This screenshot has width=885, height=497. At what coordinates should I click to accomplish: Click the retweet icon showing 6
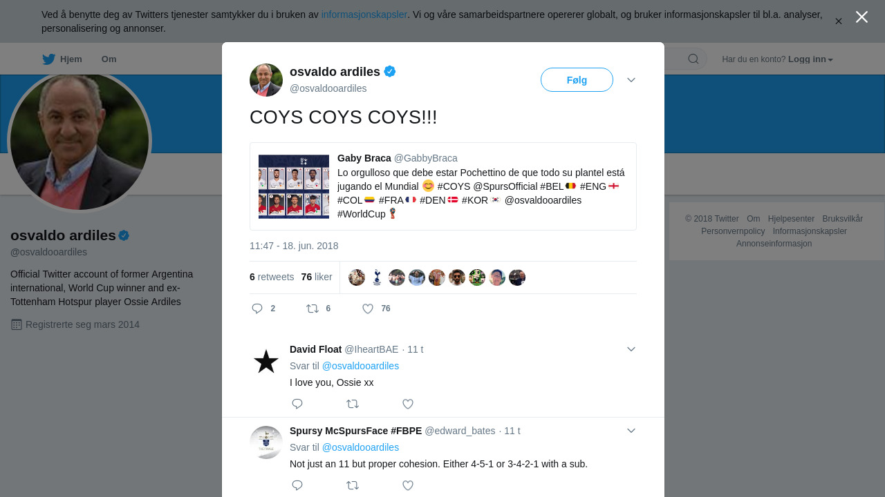pyautogui.click(x=313, y=309)
